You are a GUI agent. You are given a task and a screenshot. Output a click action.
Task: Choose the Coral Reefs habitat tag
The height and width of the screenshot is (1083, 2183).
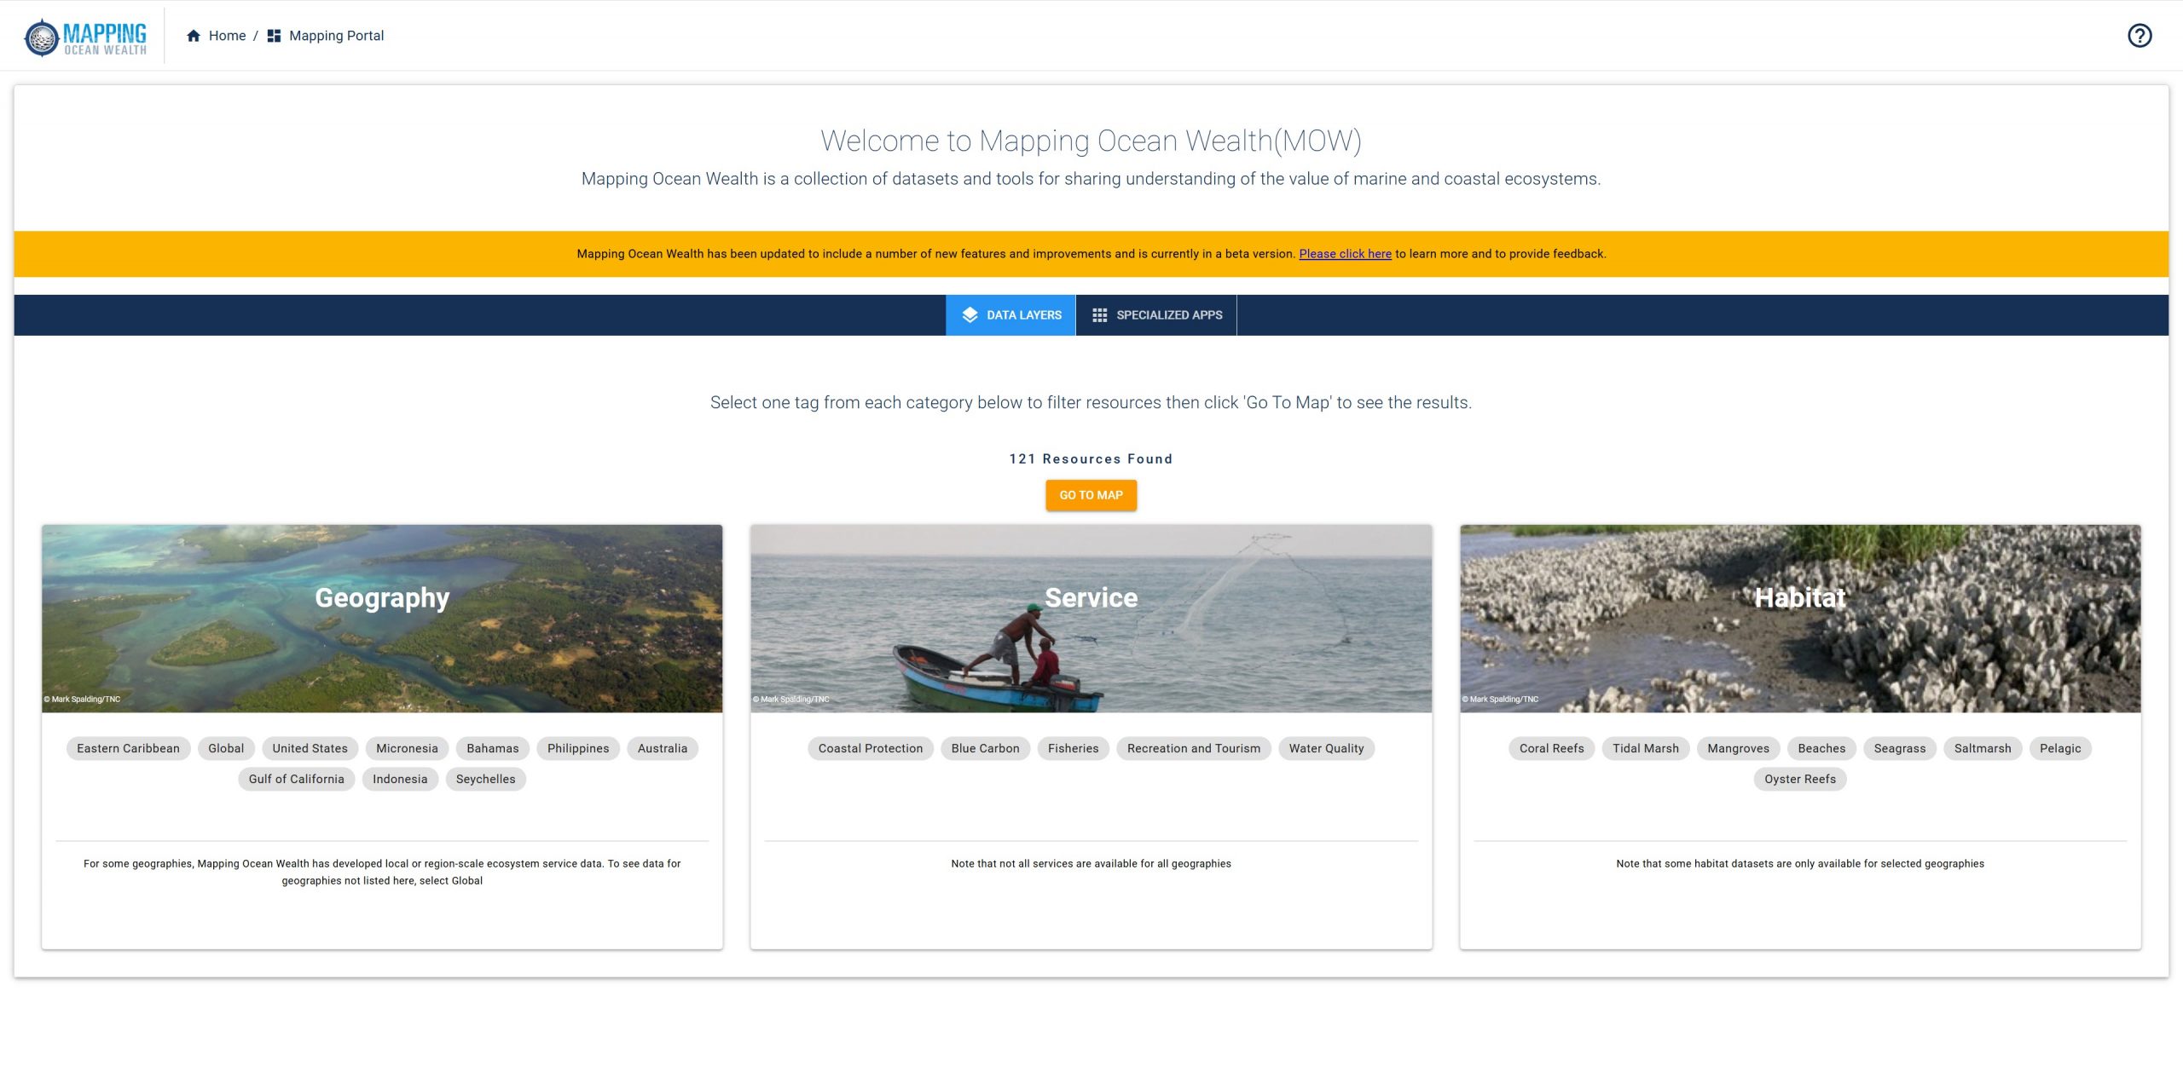coord(1551,748)
